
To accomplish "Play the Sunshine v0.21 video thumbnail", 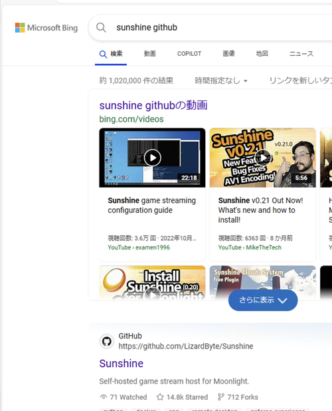I will [x=263, y=158].
